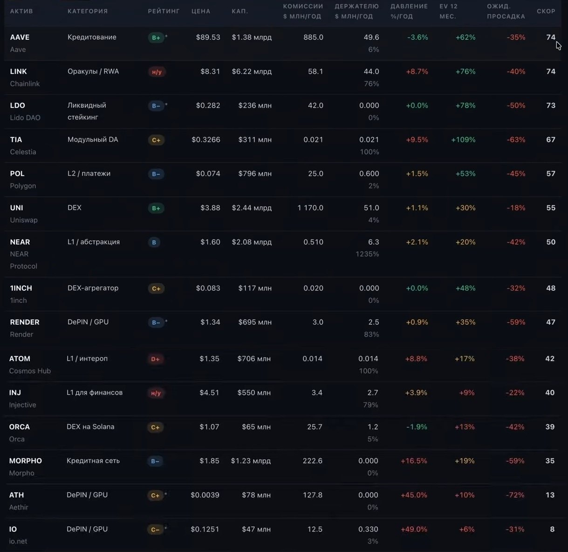Click the C− rating badge for IO

[155, 530]
